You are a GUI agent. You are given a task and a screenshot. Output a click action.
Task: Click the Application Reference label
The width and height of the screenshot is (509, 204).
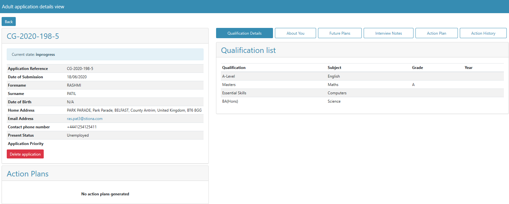click(x=28, y=69)
